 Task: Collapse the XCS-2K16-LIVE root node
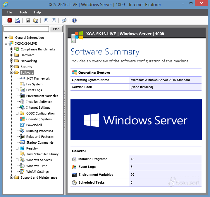coord(6,43)
